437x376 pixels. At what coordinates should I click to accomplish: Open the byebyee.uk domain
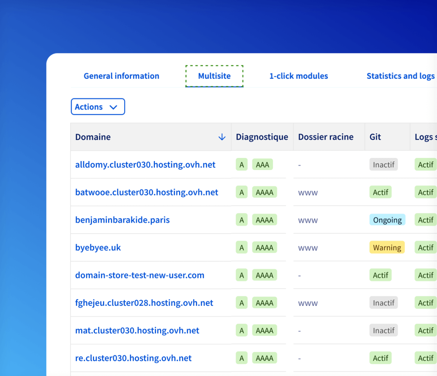click(x=98, y=248)
